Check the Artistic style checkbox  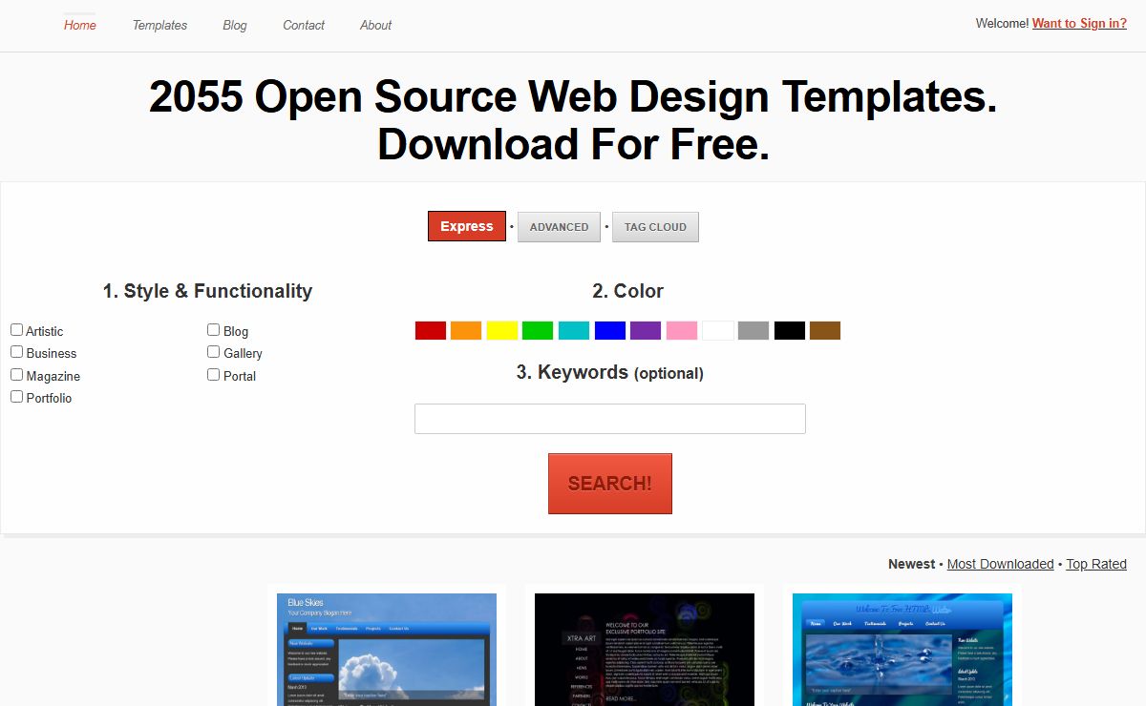(16, 329)
